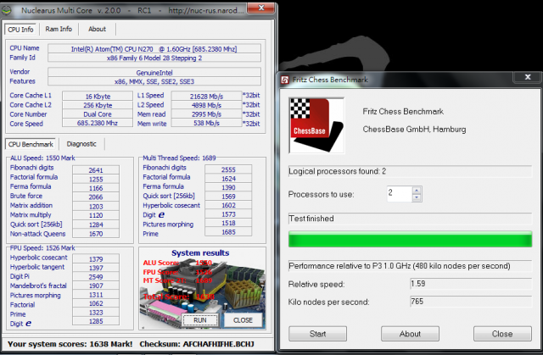Click the Fritz Chess Benchmark title icon

[x=285, y=80]
